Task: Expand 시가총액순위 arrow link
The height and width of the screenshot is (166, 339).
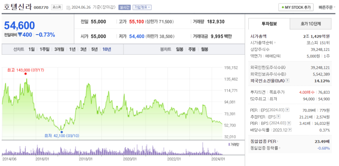Action: (263, 42)
